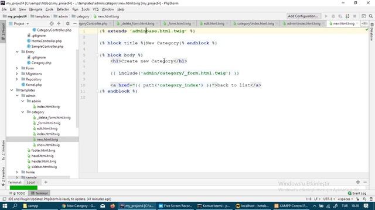The height and width of the screenshot is (210, 375).
Task: Expand the Migrations folder
Action: [x=17, y=74]
